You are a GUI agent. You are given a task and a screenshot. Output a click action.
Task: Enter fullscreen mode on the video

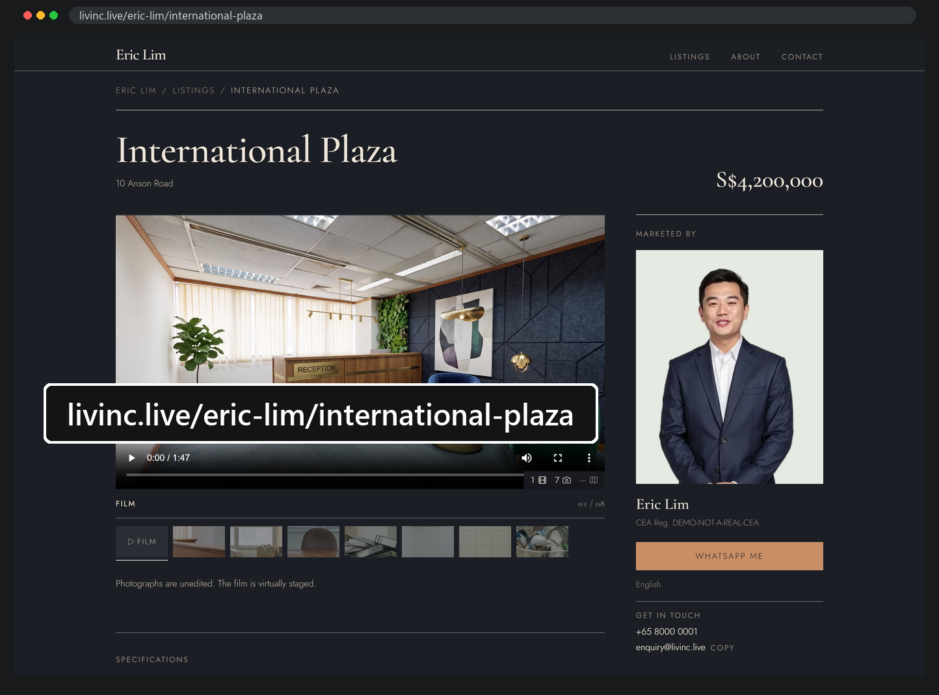558,458
